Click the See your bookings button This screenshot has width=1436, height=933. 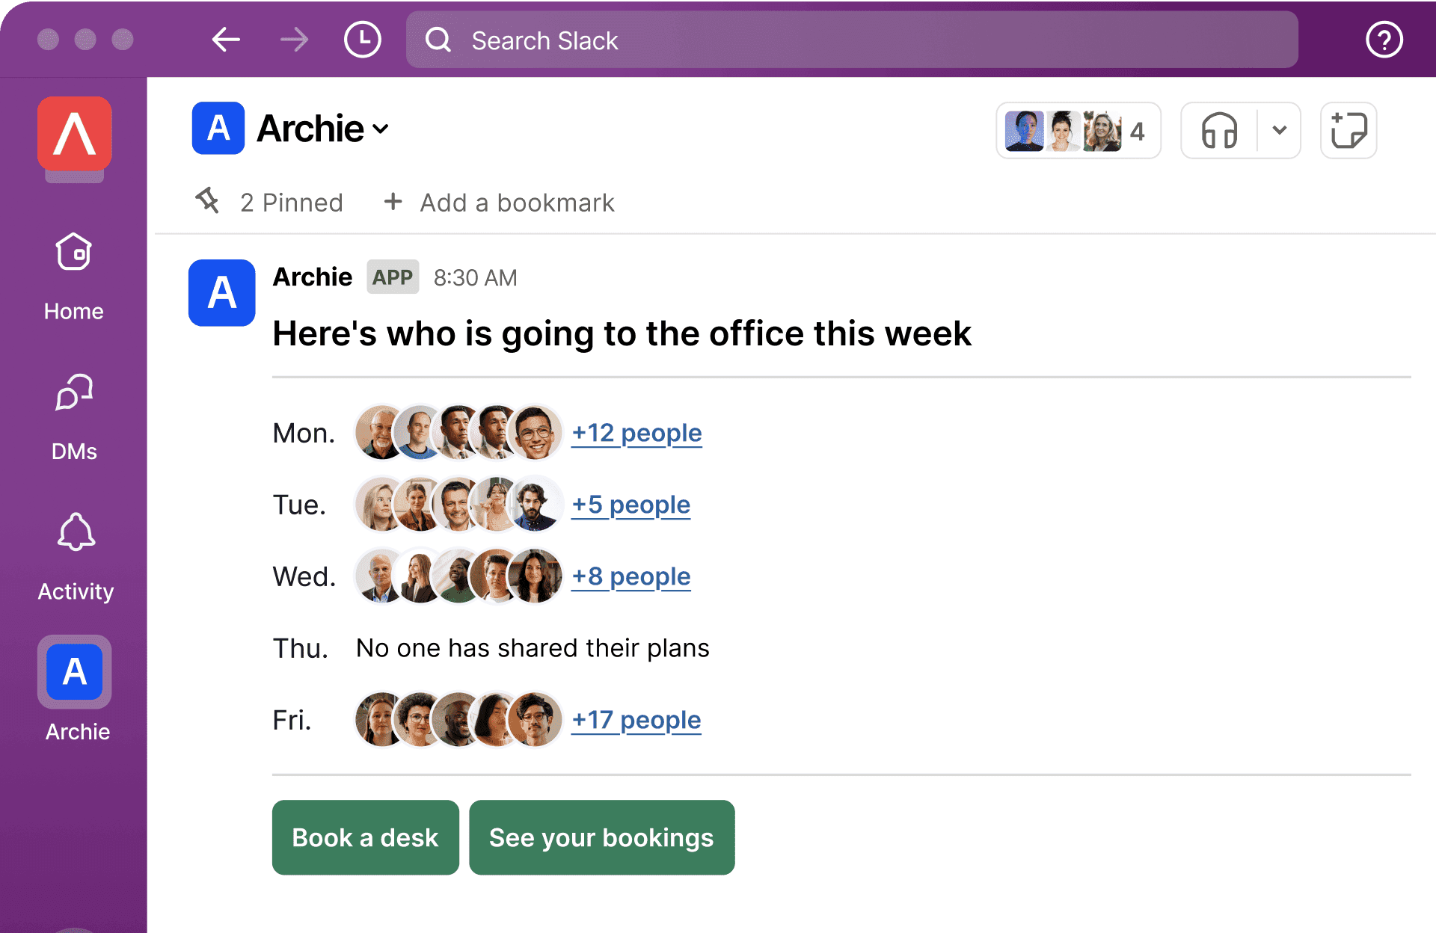(x=601, y=837)
